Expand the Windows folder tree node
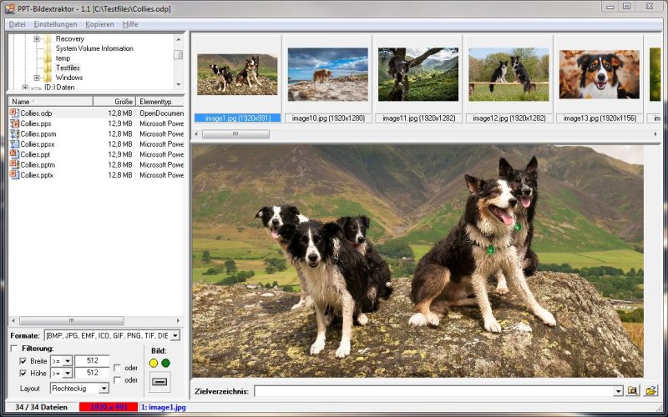668x417 pixels. [x=37, y=78]
